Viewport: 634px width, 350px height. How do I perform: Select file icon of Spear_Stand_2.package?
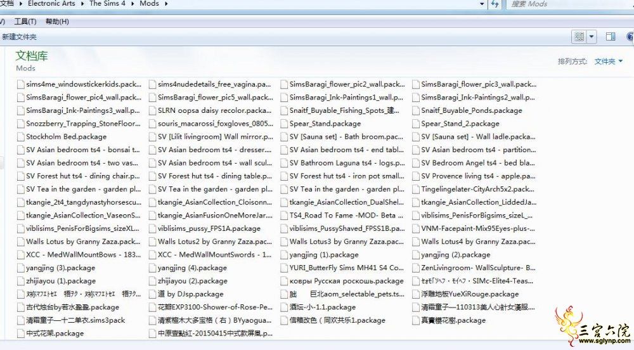tap(416, 124)
